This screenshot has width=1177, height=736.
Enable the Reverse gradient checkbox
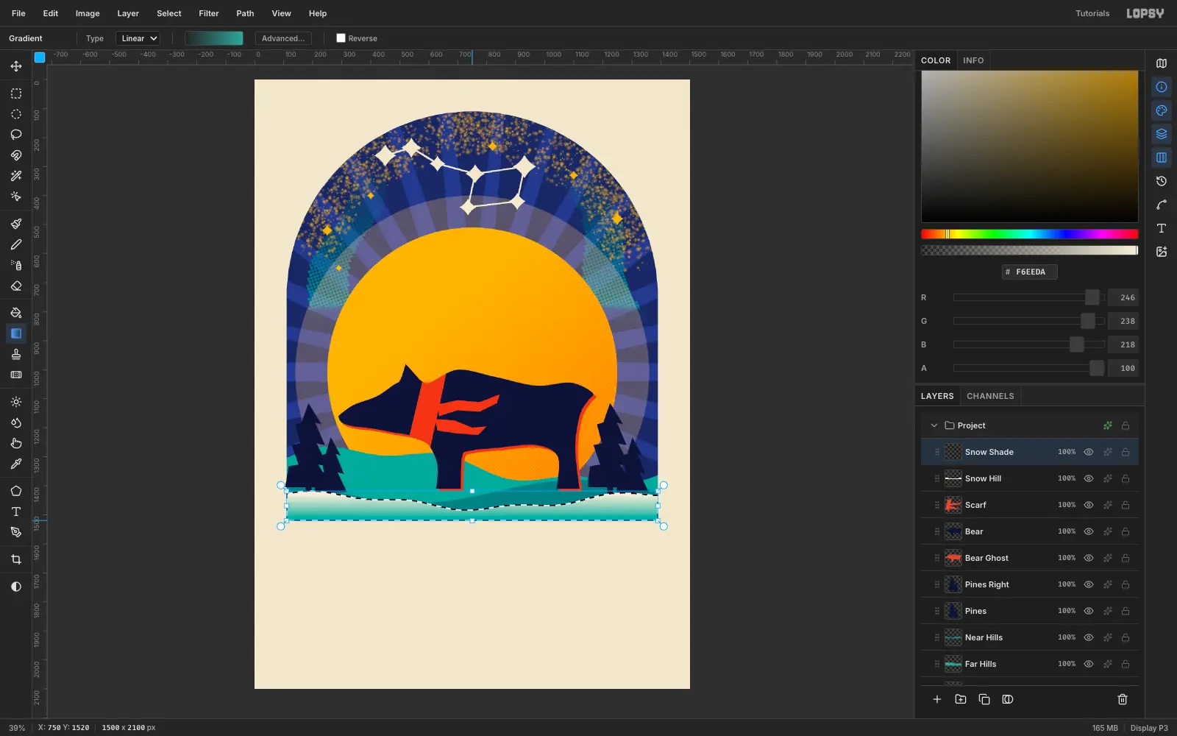pyautogui.click(x=341, y=38)
